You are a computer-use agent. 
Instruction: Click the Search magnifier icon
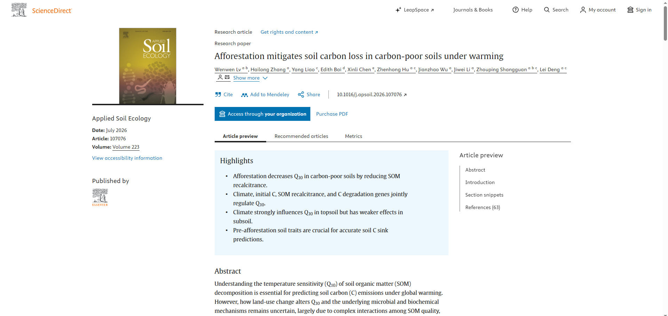pyautogui.click(x=547, y=10)
